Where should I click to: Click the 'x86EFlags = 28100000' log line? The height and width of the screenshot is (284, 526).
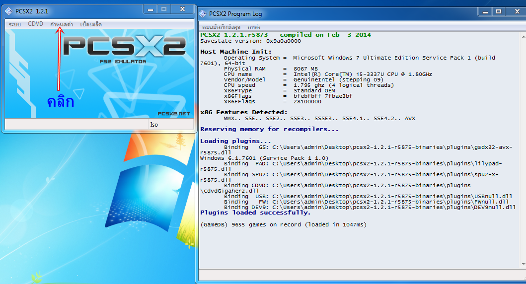coord(272,102)
